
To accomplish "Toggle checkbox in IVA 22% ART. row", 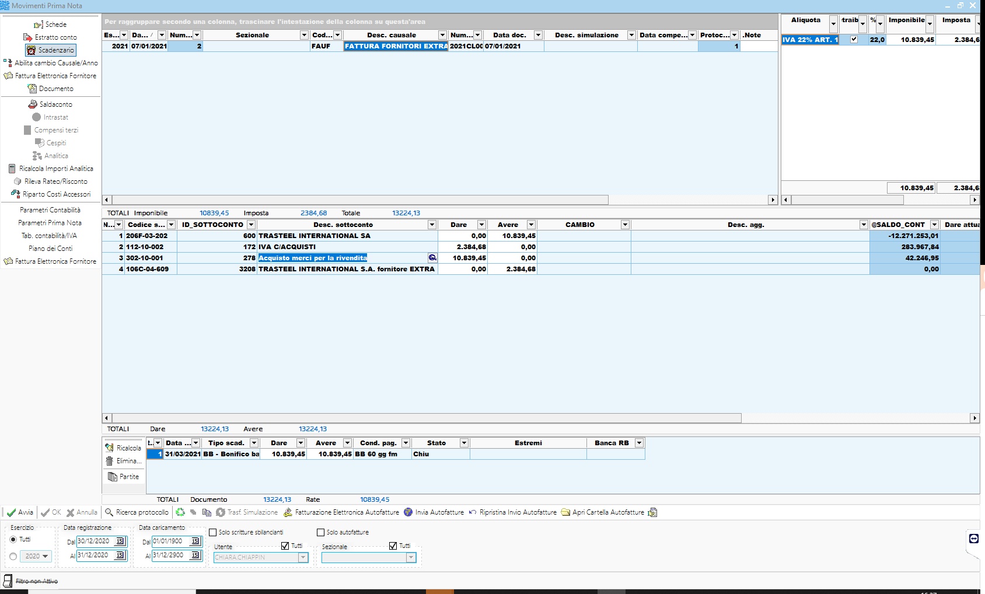I will [854, 40].
